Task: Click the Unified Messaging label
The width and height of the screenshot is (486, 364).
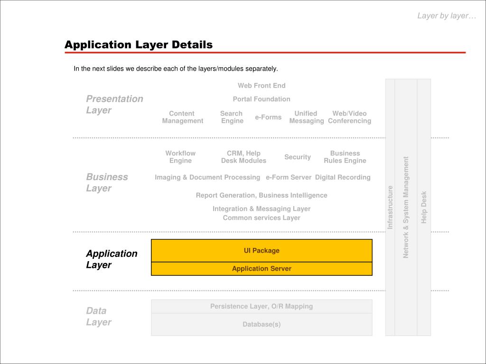Action: pos(307,118)
